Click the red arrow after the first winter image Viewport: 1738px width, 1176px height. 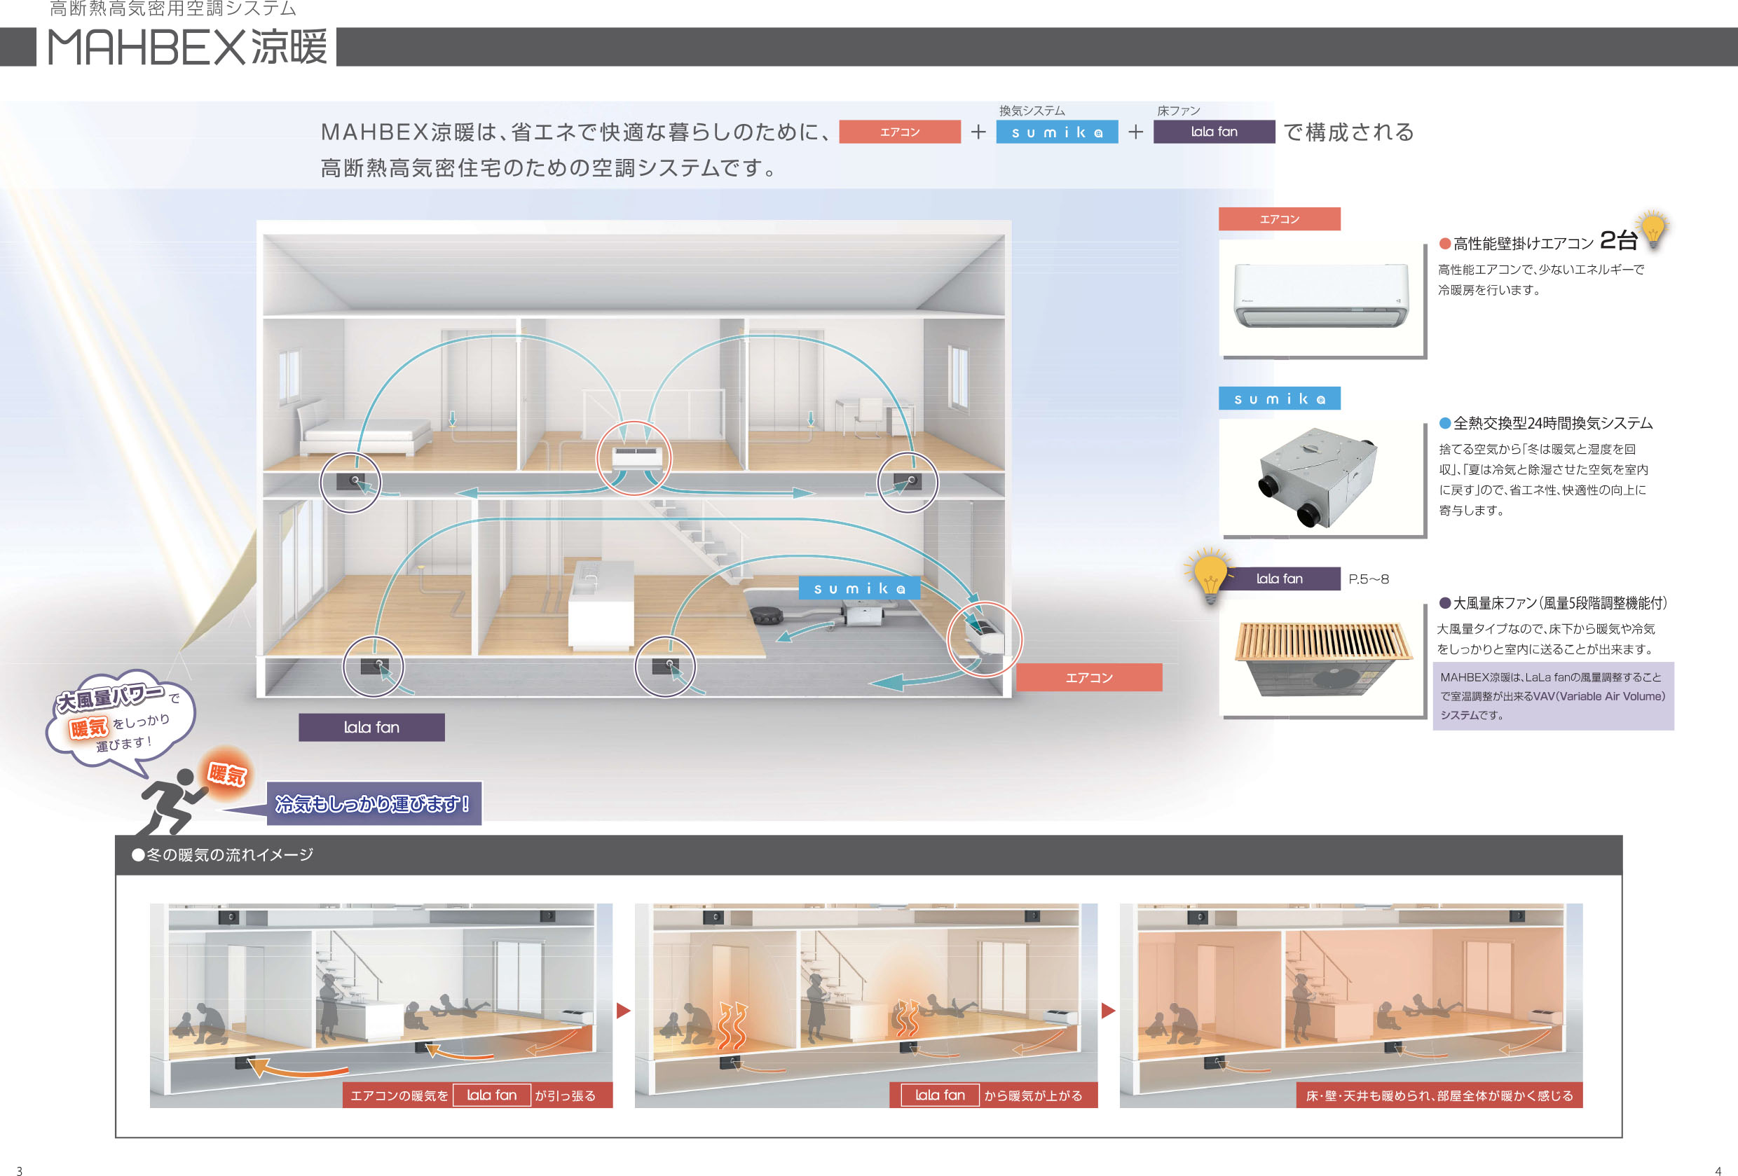coord(623,1011)
